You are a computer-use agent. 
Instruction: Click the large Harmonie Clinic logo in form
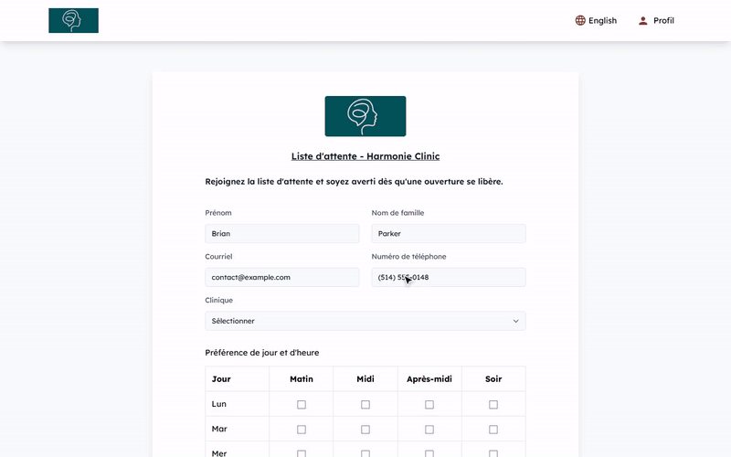tap(365, 116)
